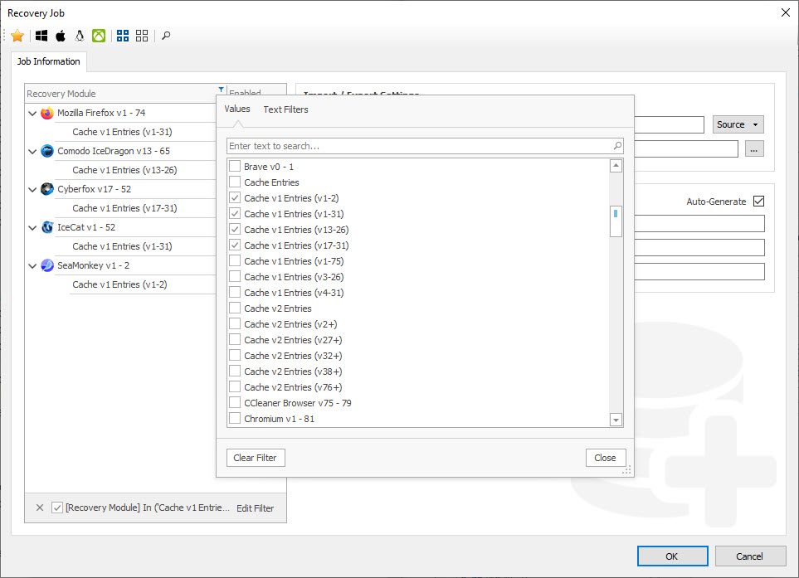Click the Recovery Module column header
799x578 pixels.
(x=124, y=94)
